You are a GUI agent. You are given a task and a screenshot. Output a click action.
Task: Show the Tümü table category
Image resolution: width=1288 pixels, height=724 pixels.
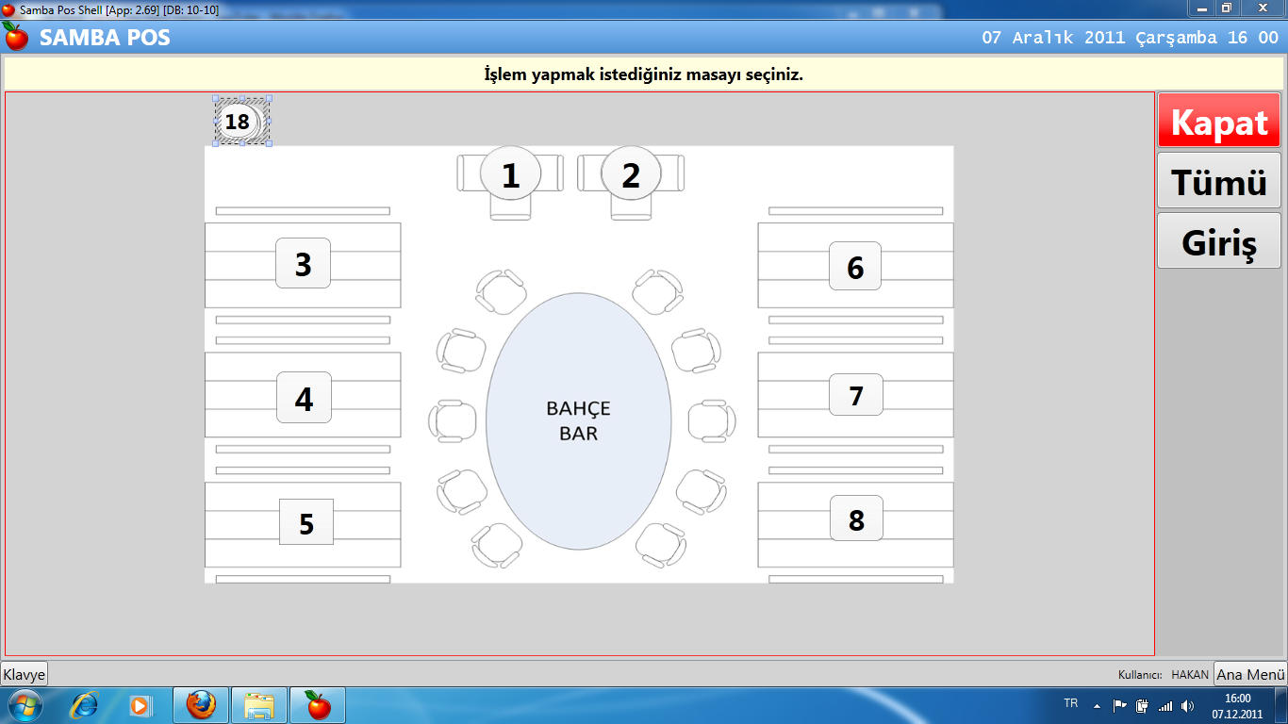(x=1219, y=180)
